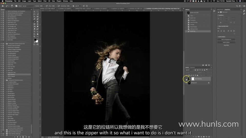The width and height of the screenshot is (246, 138).
Task: Select the Move tool
Action: pos(34,11)
